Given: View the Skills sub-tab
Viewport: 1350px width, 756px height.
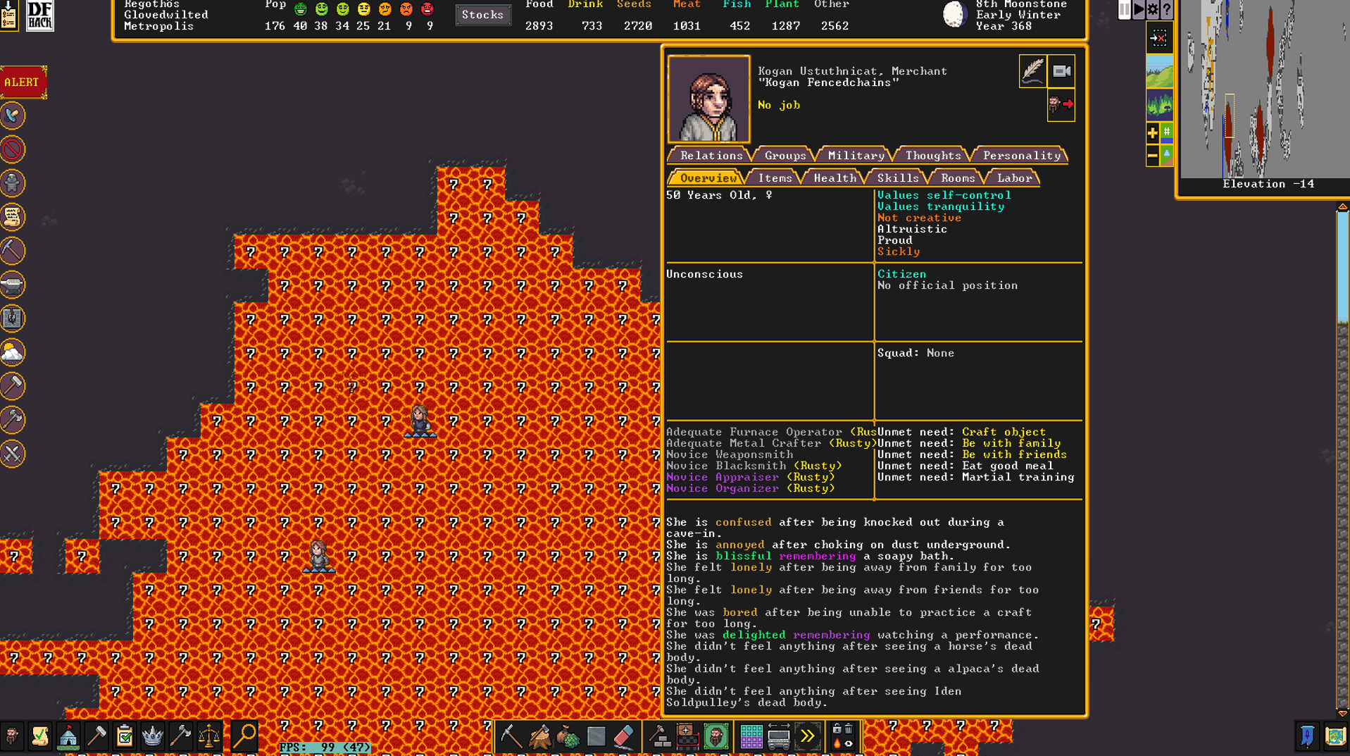Looking at the screenshot, I should [898, 178].
